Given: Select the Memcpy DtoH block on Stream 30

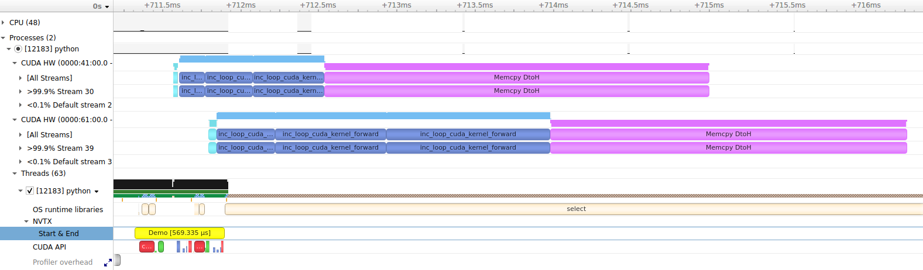Looking at the screenshot, I should click(516, 91).
